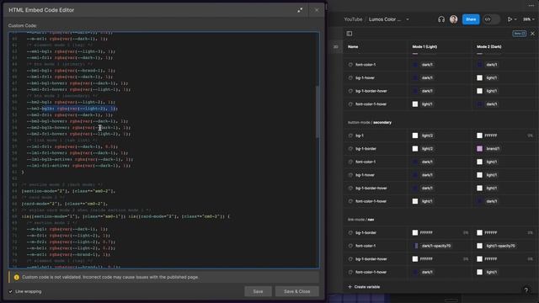The height and width of the screenshot is (303, 539).
Task: Open the 39% zoom dropdown
Action: point(528,19)
